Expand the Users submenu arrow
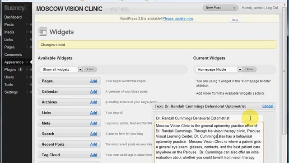The width and height of the screenshot is (289, 163). point(31,77)
